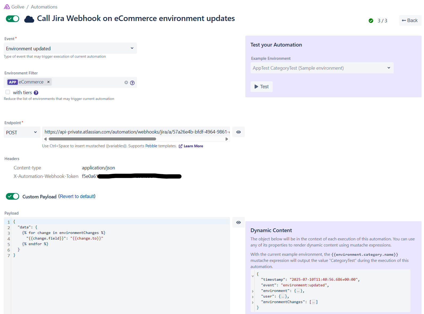Clear the Environment Filter field
Viewport: 424px width, 314px height.
[126, 82]
